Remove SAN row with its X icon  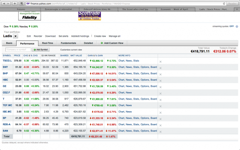[161, 132]
